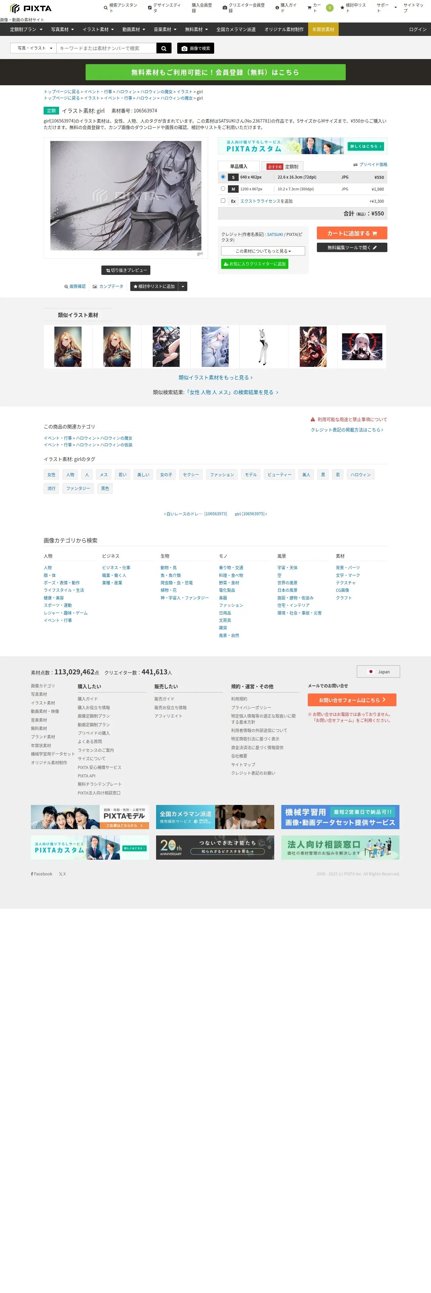Open オリジナル素材制作 menu item
The height and width of the screenshot is (1293, 431).
[284, 30]
